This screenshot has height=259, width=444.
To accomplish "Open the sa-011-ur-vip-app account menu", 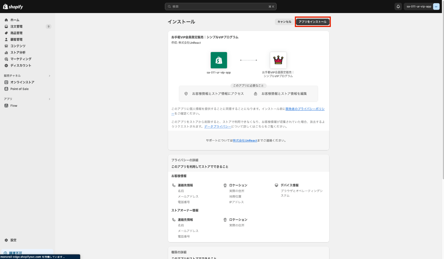I will coord(422,6).
